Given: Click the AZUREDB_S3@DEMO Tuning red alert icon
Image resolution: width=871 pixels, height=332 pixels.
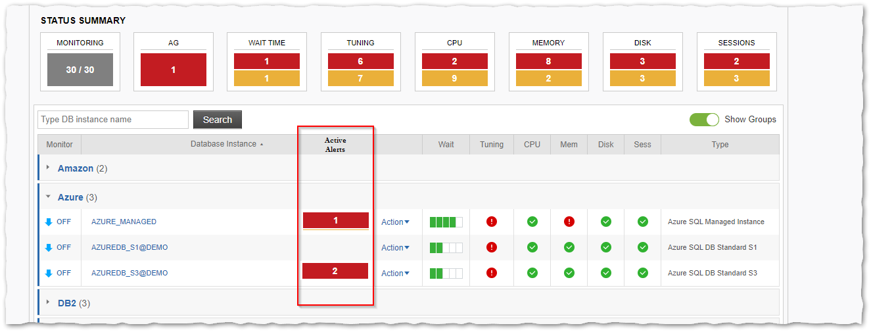Looking at the screenshot, I should (492, 273).
